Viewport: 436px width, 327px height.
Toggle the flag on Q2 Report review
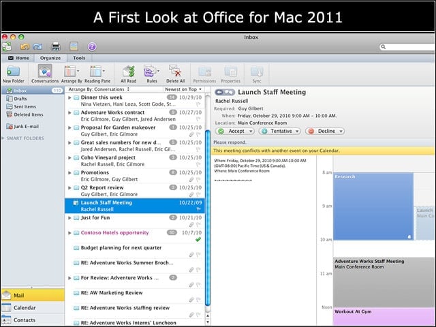[198, 194]
